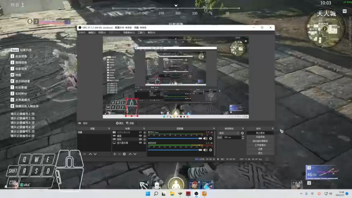Remove the selected scene with minus icon
352x198 pixels.
(84, 154)
